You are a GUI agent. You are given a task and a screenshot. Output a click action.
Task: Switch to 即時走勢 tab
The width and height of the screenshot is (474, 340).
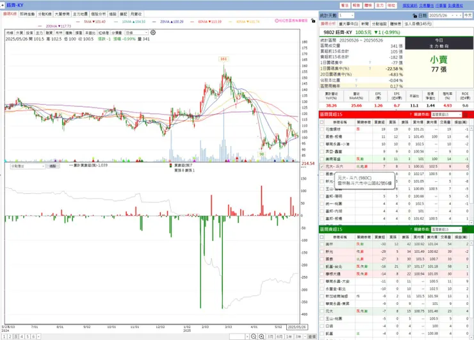(28, 14)
